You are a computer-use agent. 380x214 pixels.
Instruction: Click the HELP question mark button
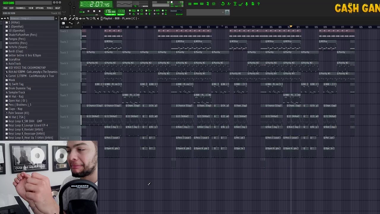[x=258, y=4]
